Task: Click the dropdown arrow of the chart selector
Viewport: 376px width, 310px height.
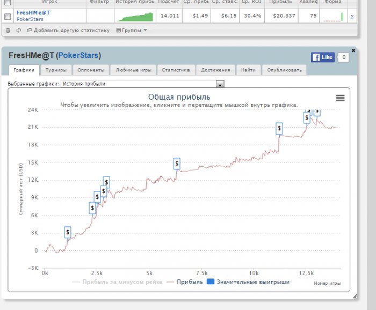Action: point(220,84)
